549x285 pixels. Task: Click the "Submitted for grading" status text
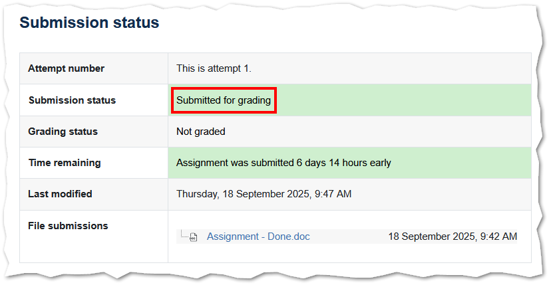(224, 100)
